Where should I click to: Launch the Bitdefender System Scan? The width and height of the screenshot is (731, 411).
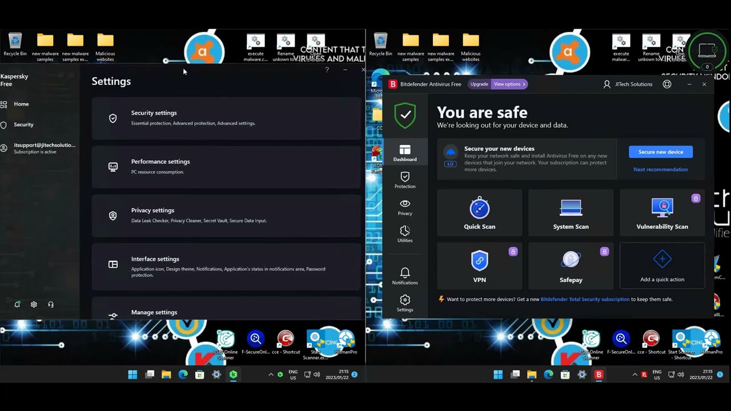click(571, 213)
